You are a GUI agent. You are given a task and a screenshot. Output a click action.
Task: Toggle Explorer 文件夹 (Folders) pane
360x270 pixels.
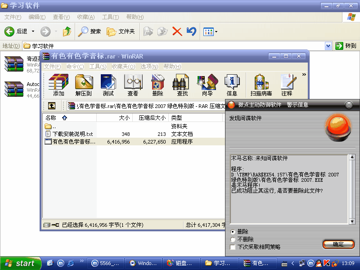click(x=121, y=31)
